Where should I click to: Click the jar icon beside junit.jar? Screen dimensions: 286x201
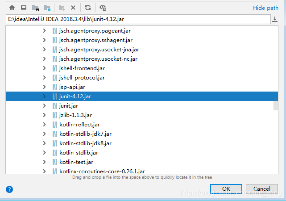point(55,106)
